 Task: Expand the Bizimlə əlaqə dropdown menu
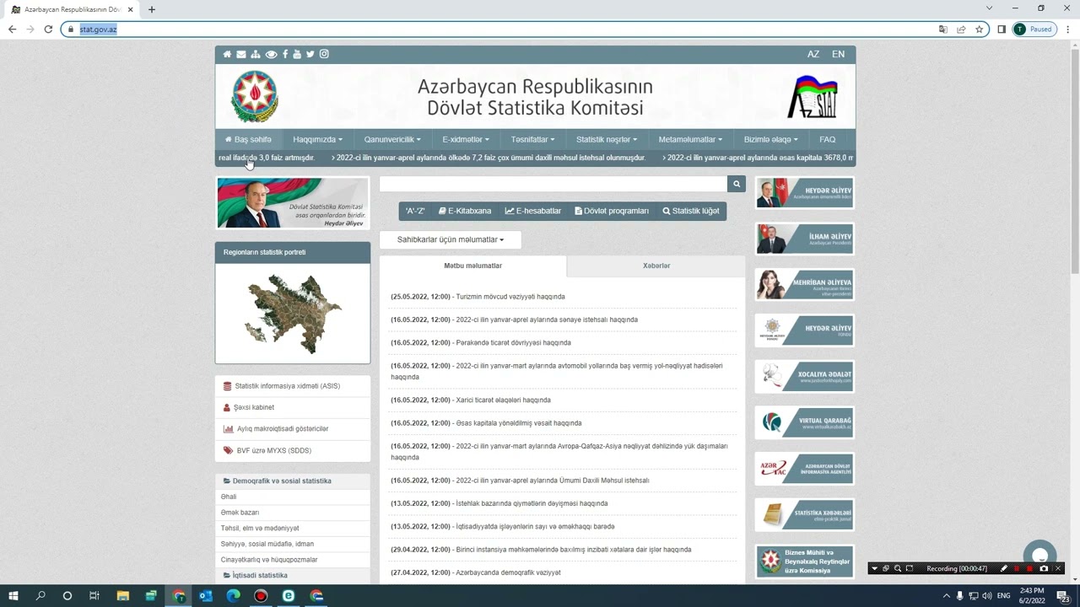[x=771, y=139]
